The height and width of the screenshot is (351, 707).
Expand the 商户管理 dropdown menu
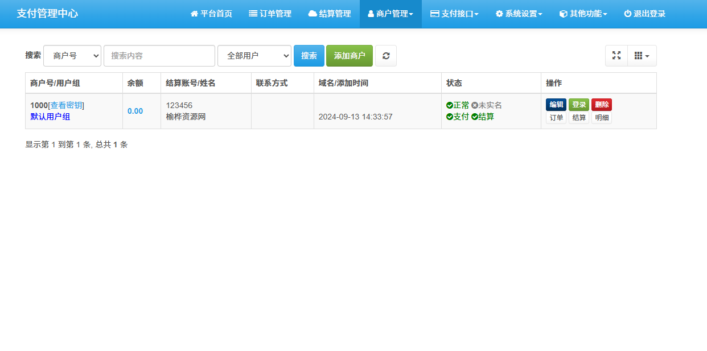[391, 14]
